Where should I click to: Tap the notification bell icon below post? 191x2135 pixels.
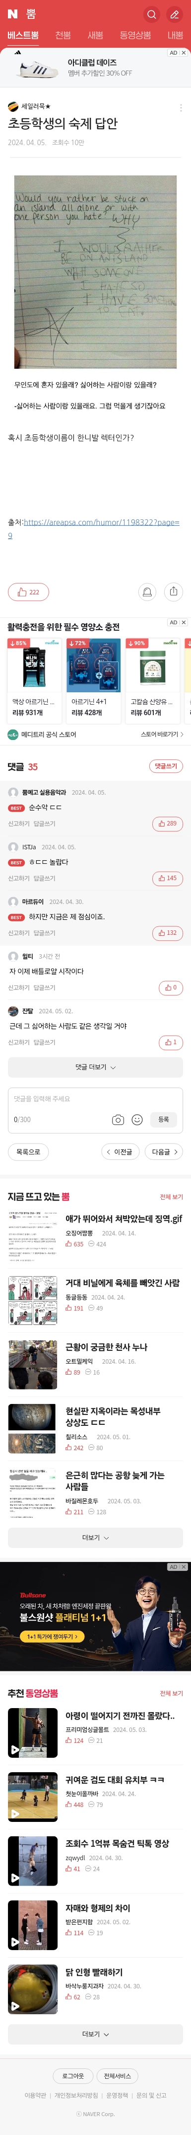[x=147, y=592]
